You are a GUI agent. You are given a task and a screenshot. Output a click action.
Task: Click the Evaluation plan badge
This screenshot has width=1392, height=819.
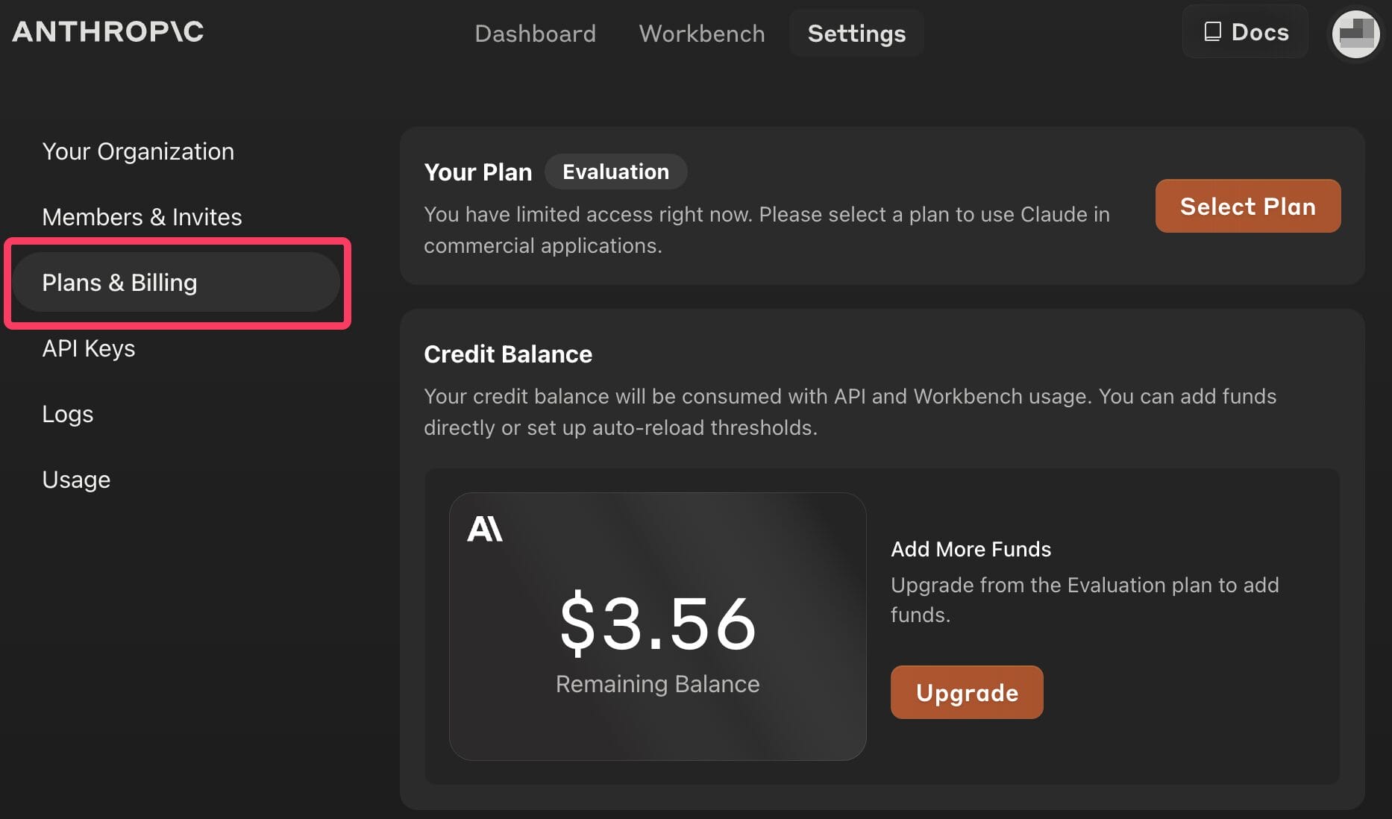(615, 172)
